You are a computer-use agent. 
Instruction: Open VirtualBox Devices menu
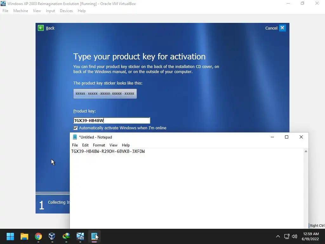(66, 11)
